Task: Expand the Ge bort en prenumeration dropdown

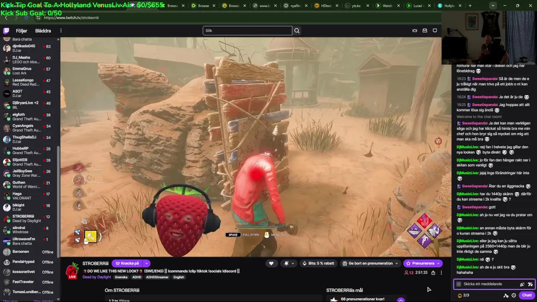Action: pos(396,263)
